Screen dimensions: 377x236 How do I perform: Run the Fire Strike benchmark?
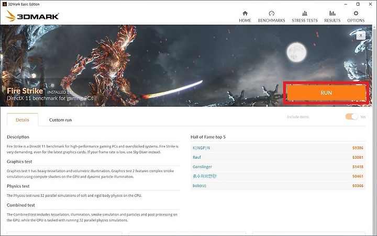click(326, 93)
